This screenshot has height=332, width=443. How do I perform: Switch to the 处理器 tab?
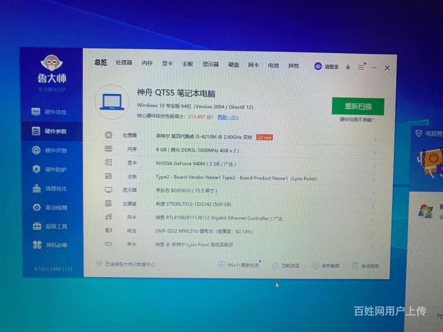[x=124, y=63]
